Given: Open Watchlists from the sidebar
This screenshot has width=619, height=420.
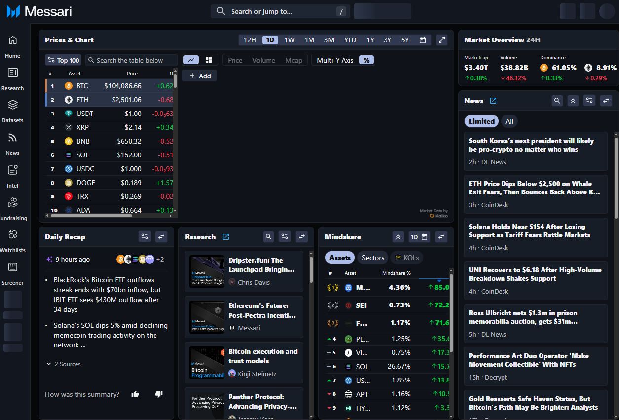Looking at the screenshot, I should point(13,235).
